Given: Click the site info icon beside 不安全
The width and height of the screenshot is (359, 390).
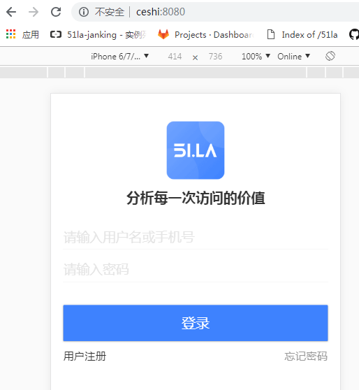Looking at the screenshot, I should pos(84,12).
